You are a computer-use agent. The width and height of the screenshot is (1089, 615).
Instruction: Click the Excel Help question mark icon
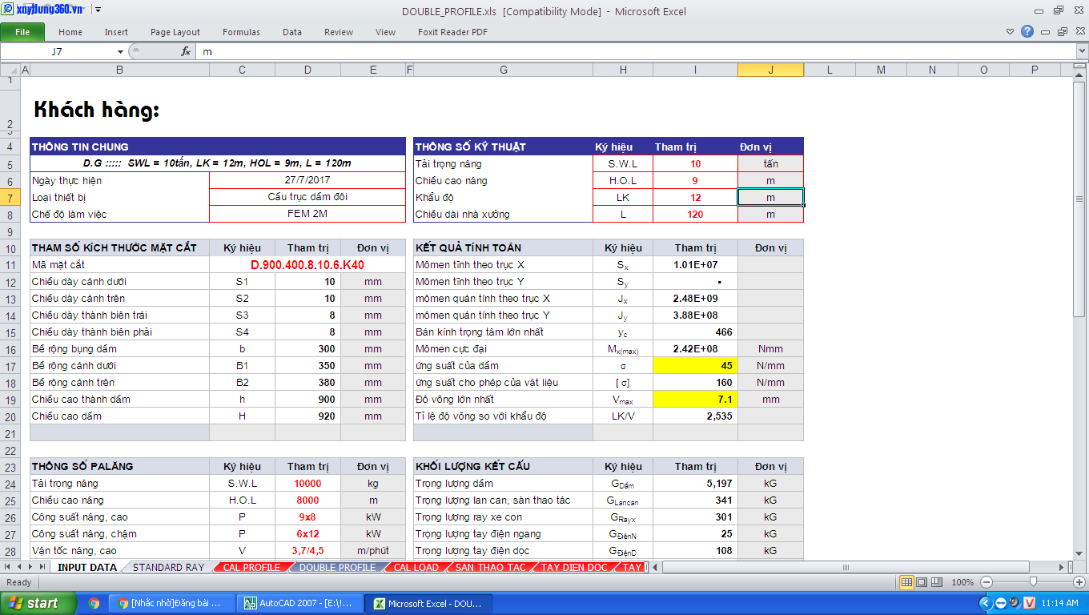tap(1027, 31)
